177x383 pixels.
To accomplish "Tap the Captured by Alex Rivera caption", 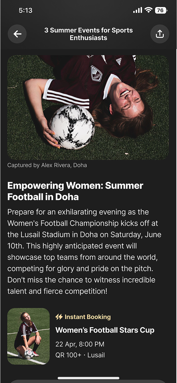I will pyautogui.click(x=47, y=165).
